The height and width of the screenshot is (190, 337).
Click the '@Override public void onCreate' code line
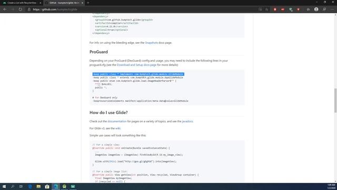coord(131,148)
